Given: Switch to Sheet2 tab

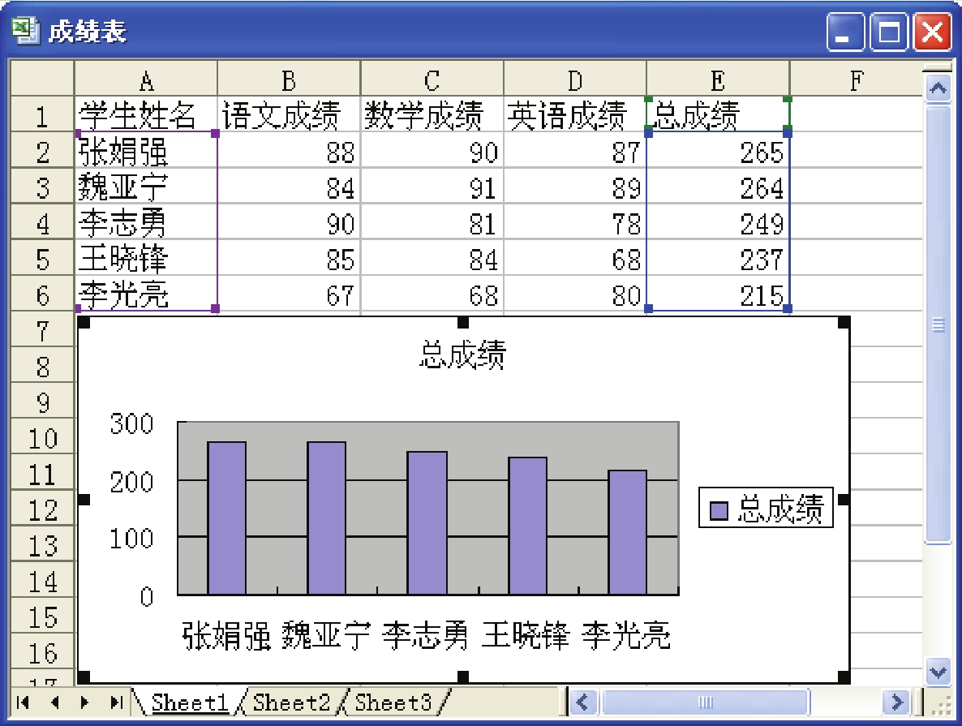Looking at the screenshot, I should click(291, 702).
